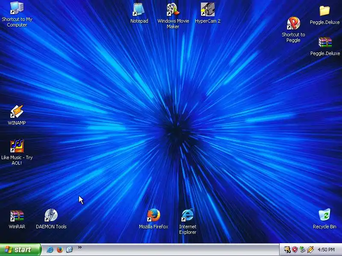
Task: Launch Internet Explorer from Quick Launch bar
Action: click(x=50, y=250)
